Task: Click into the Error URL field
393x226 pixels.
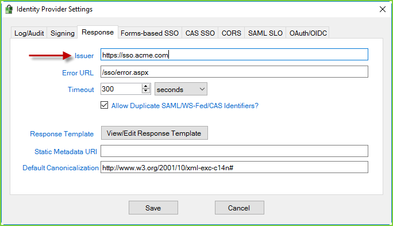Action: [234, 72]
